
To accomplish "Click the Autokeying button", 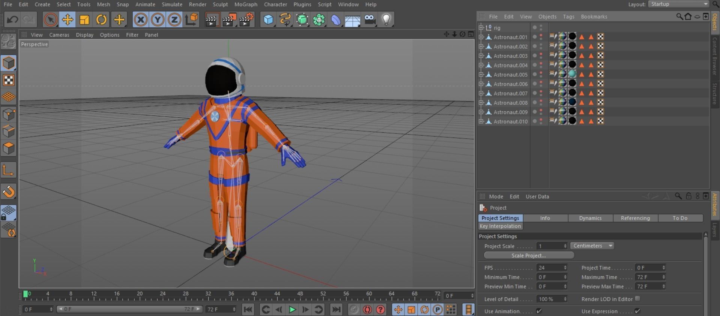I will [x=367, y=310].
